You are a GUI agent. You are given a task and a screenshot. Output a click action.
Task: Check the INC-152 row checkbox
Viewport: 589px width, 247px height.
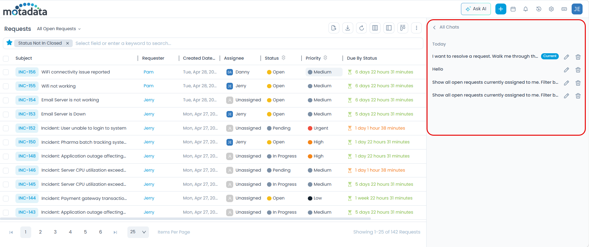click(6, 128)
